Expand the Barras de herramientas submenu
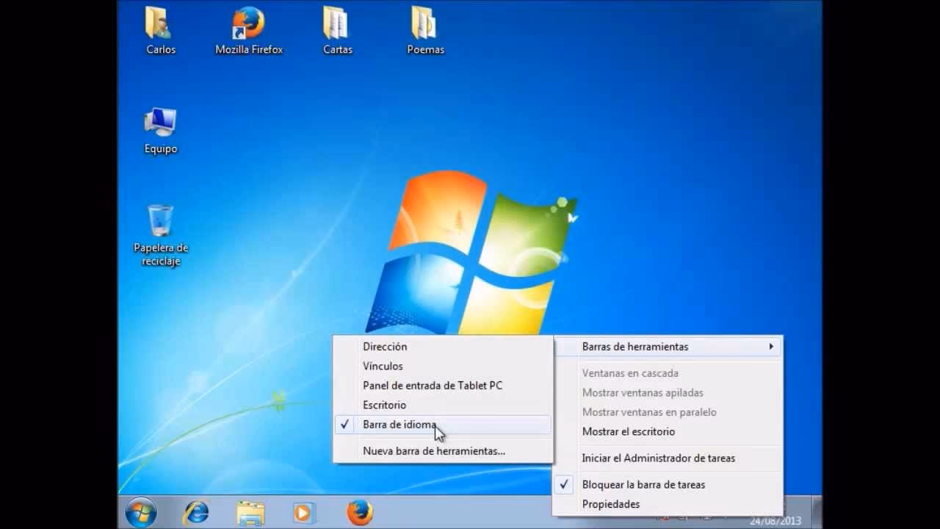940x529 pixels. point(635,346)
